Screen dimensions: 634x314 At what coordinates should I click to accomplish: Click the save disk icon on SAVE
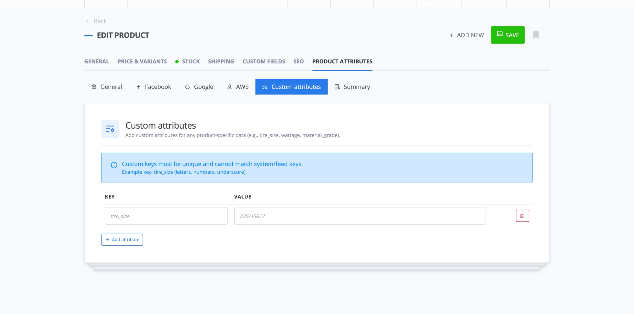click(x=500, y=34)
